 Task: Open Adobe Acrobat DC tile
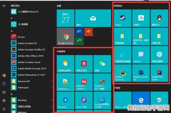tap(141, 73)
